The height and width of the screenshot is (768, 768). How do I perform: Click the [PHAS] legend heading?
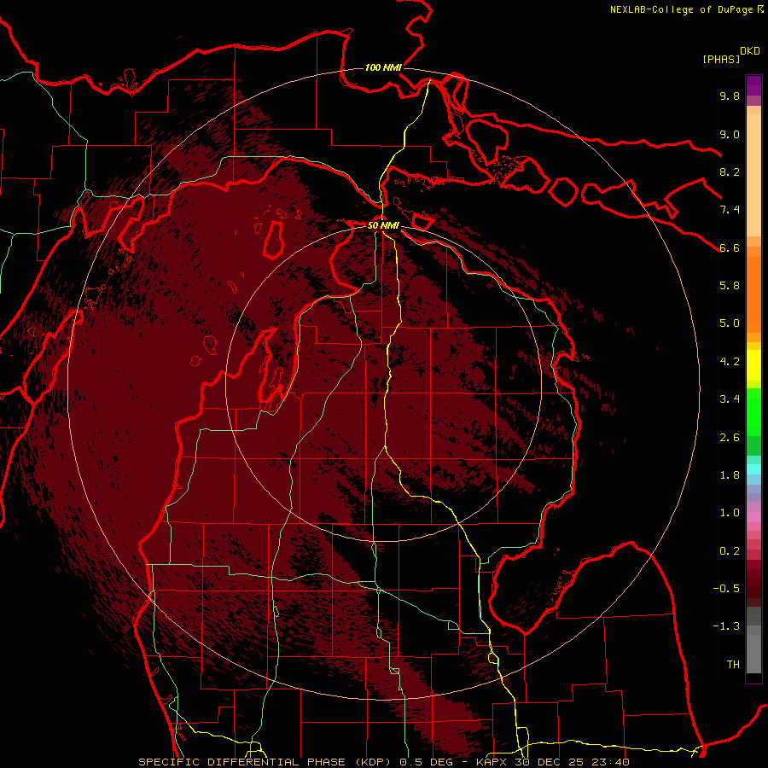point(721,59)
